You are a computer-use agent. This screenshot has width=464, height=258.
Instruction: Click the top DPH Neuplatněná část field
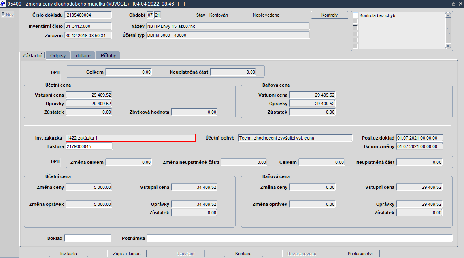click(233, 72)
